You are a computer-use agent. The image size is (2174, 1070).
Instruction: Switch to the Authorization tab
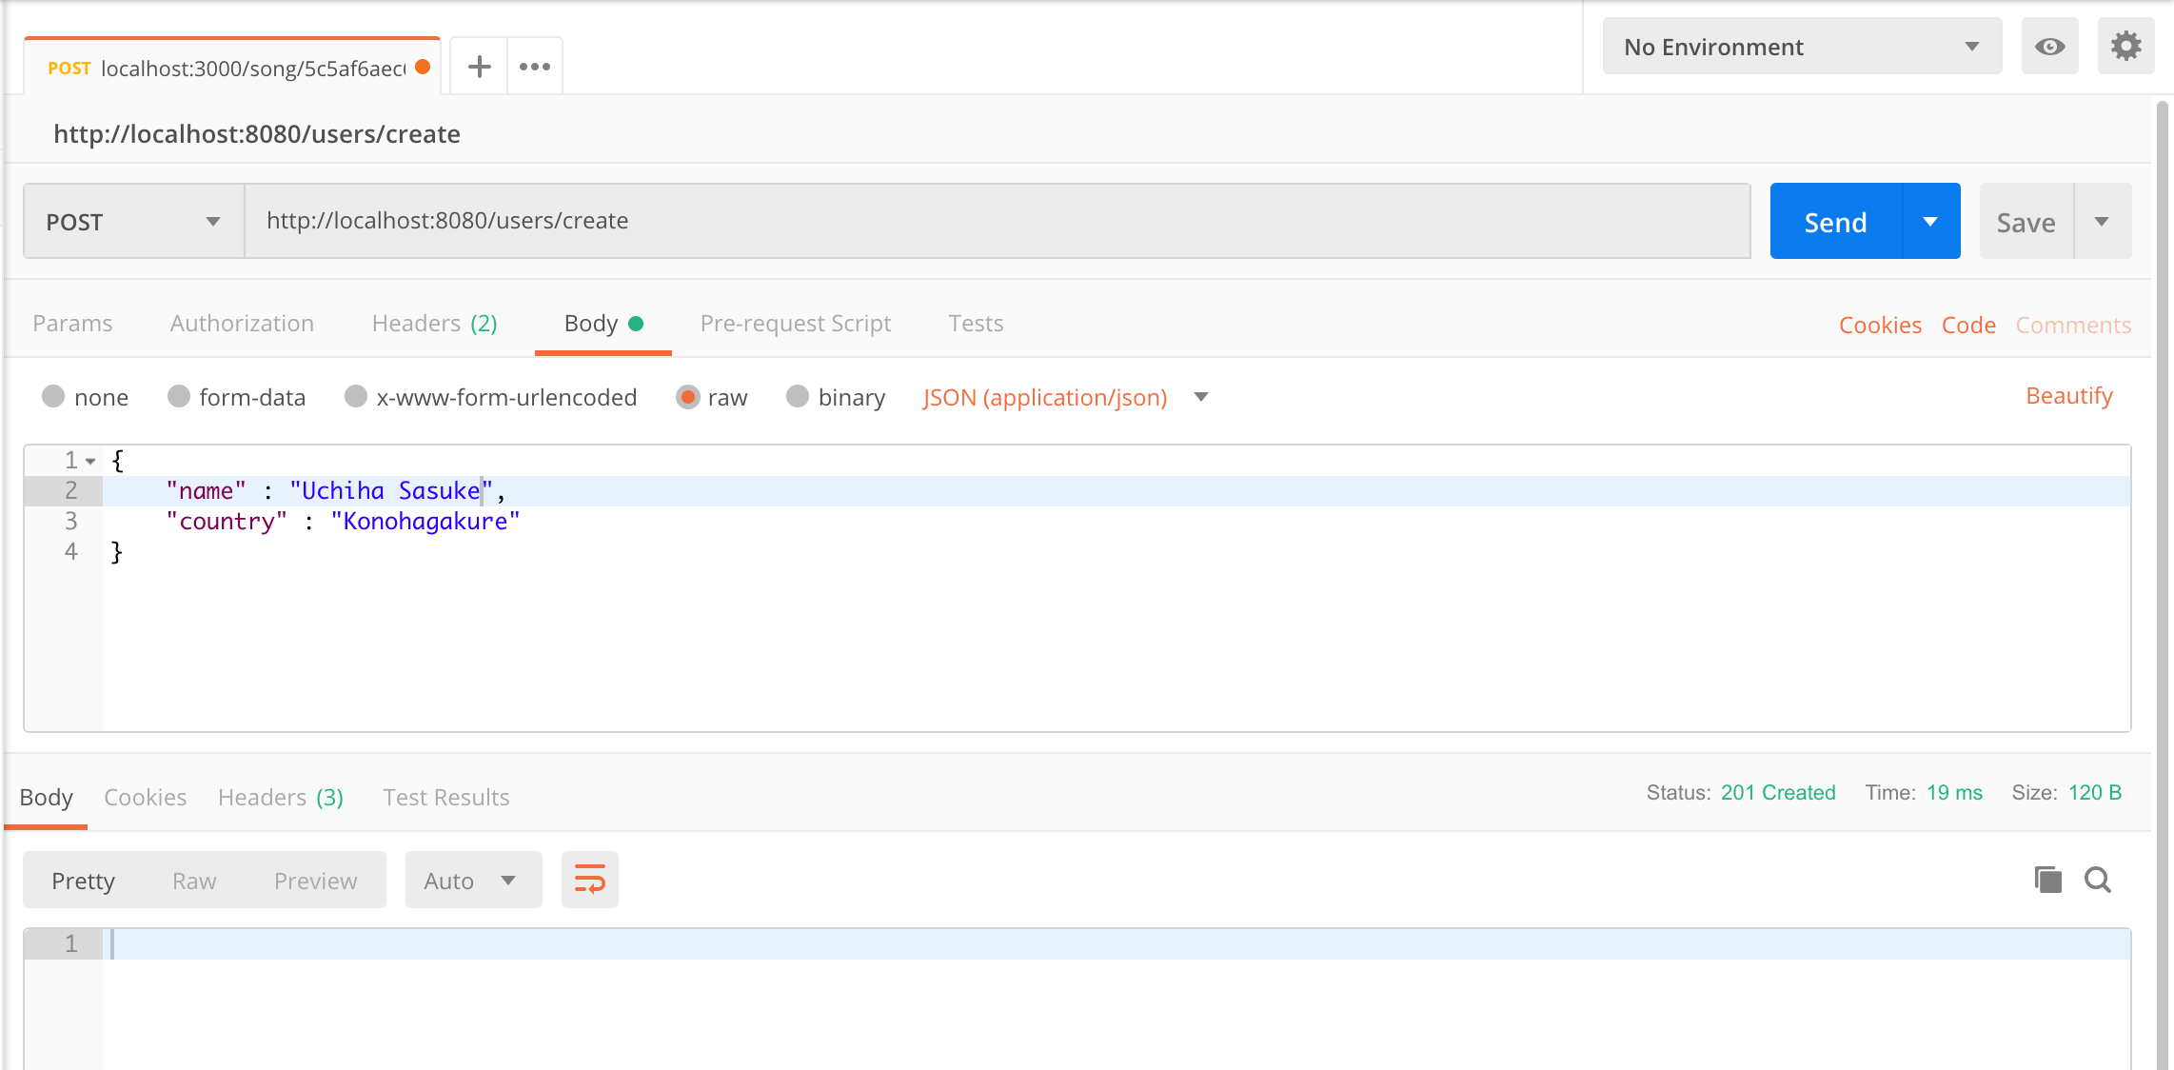[x=242, y=324]
